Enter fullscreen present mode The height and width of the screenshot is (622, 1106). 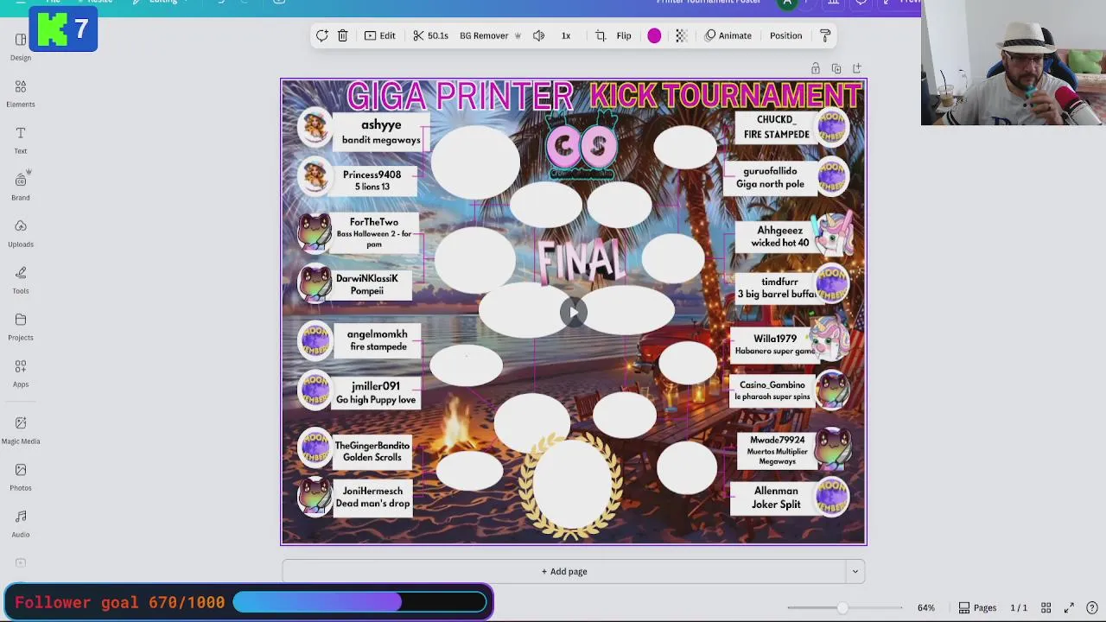coord(1069,607)
